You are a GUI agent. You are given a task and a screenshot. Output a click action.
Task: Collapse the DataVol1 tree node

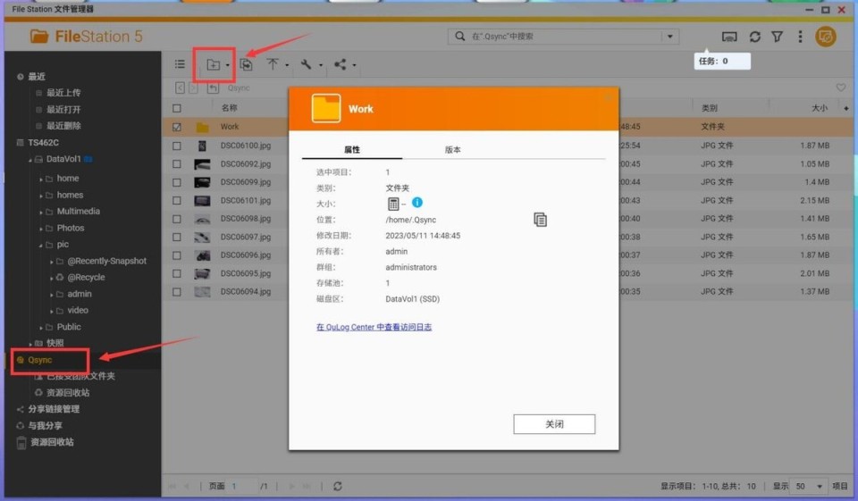pos(30,160)
